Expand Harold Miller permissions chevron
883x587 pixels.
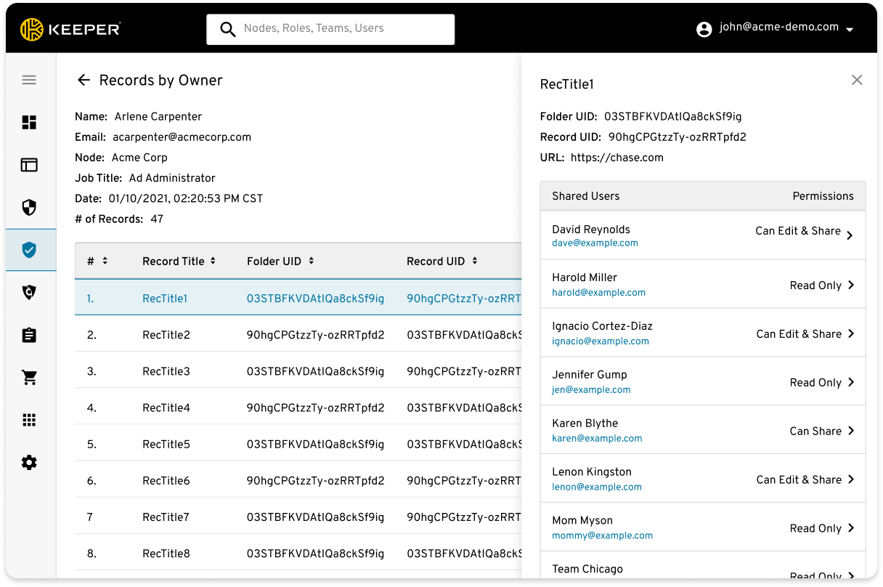(x=851, y=285)
